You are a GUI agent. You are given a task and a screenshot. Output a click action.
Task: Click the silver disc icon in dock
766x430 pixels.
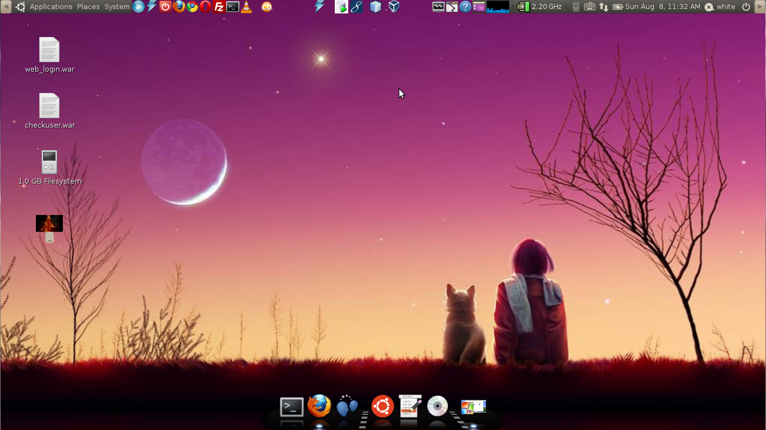437,406
